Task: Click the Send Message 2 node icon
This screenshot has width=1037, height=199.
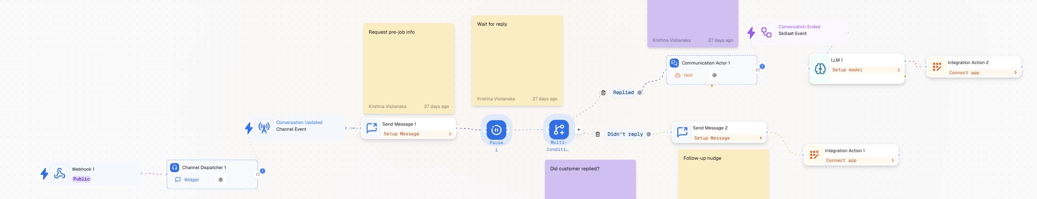Action: coord(682,132)
